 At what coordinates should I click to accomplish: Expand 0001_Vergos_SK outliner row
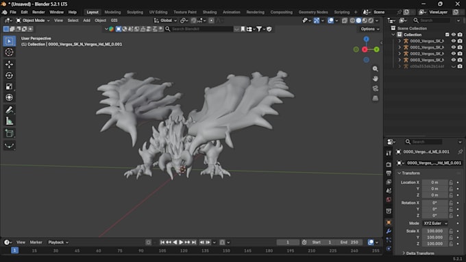pyautogui.click(x=400, y=47)
